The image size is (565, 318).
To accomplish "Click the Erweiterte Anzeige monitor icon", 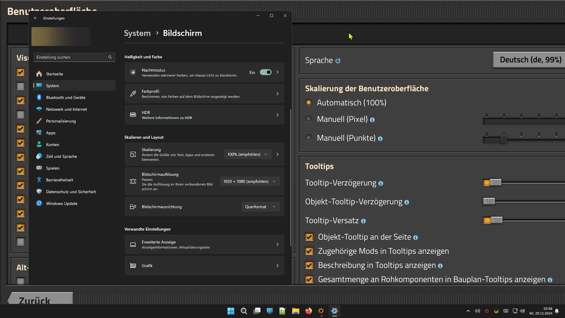I will click(133, 245).
